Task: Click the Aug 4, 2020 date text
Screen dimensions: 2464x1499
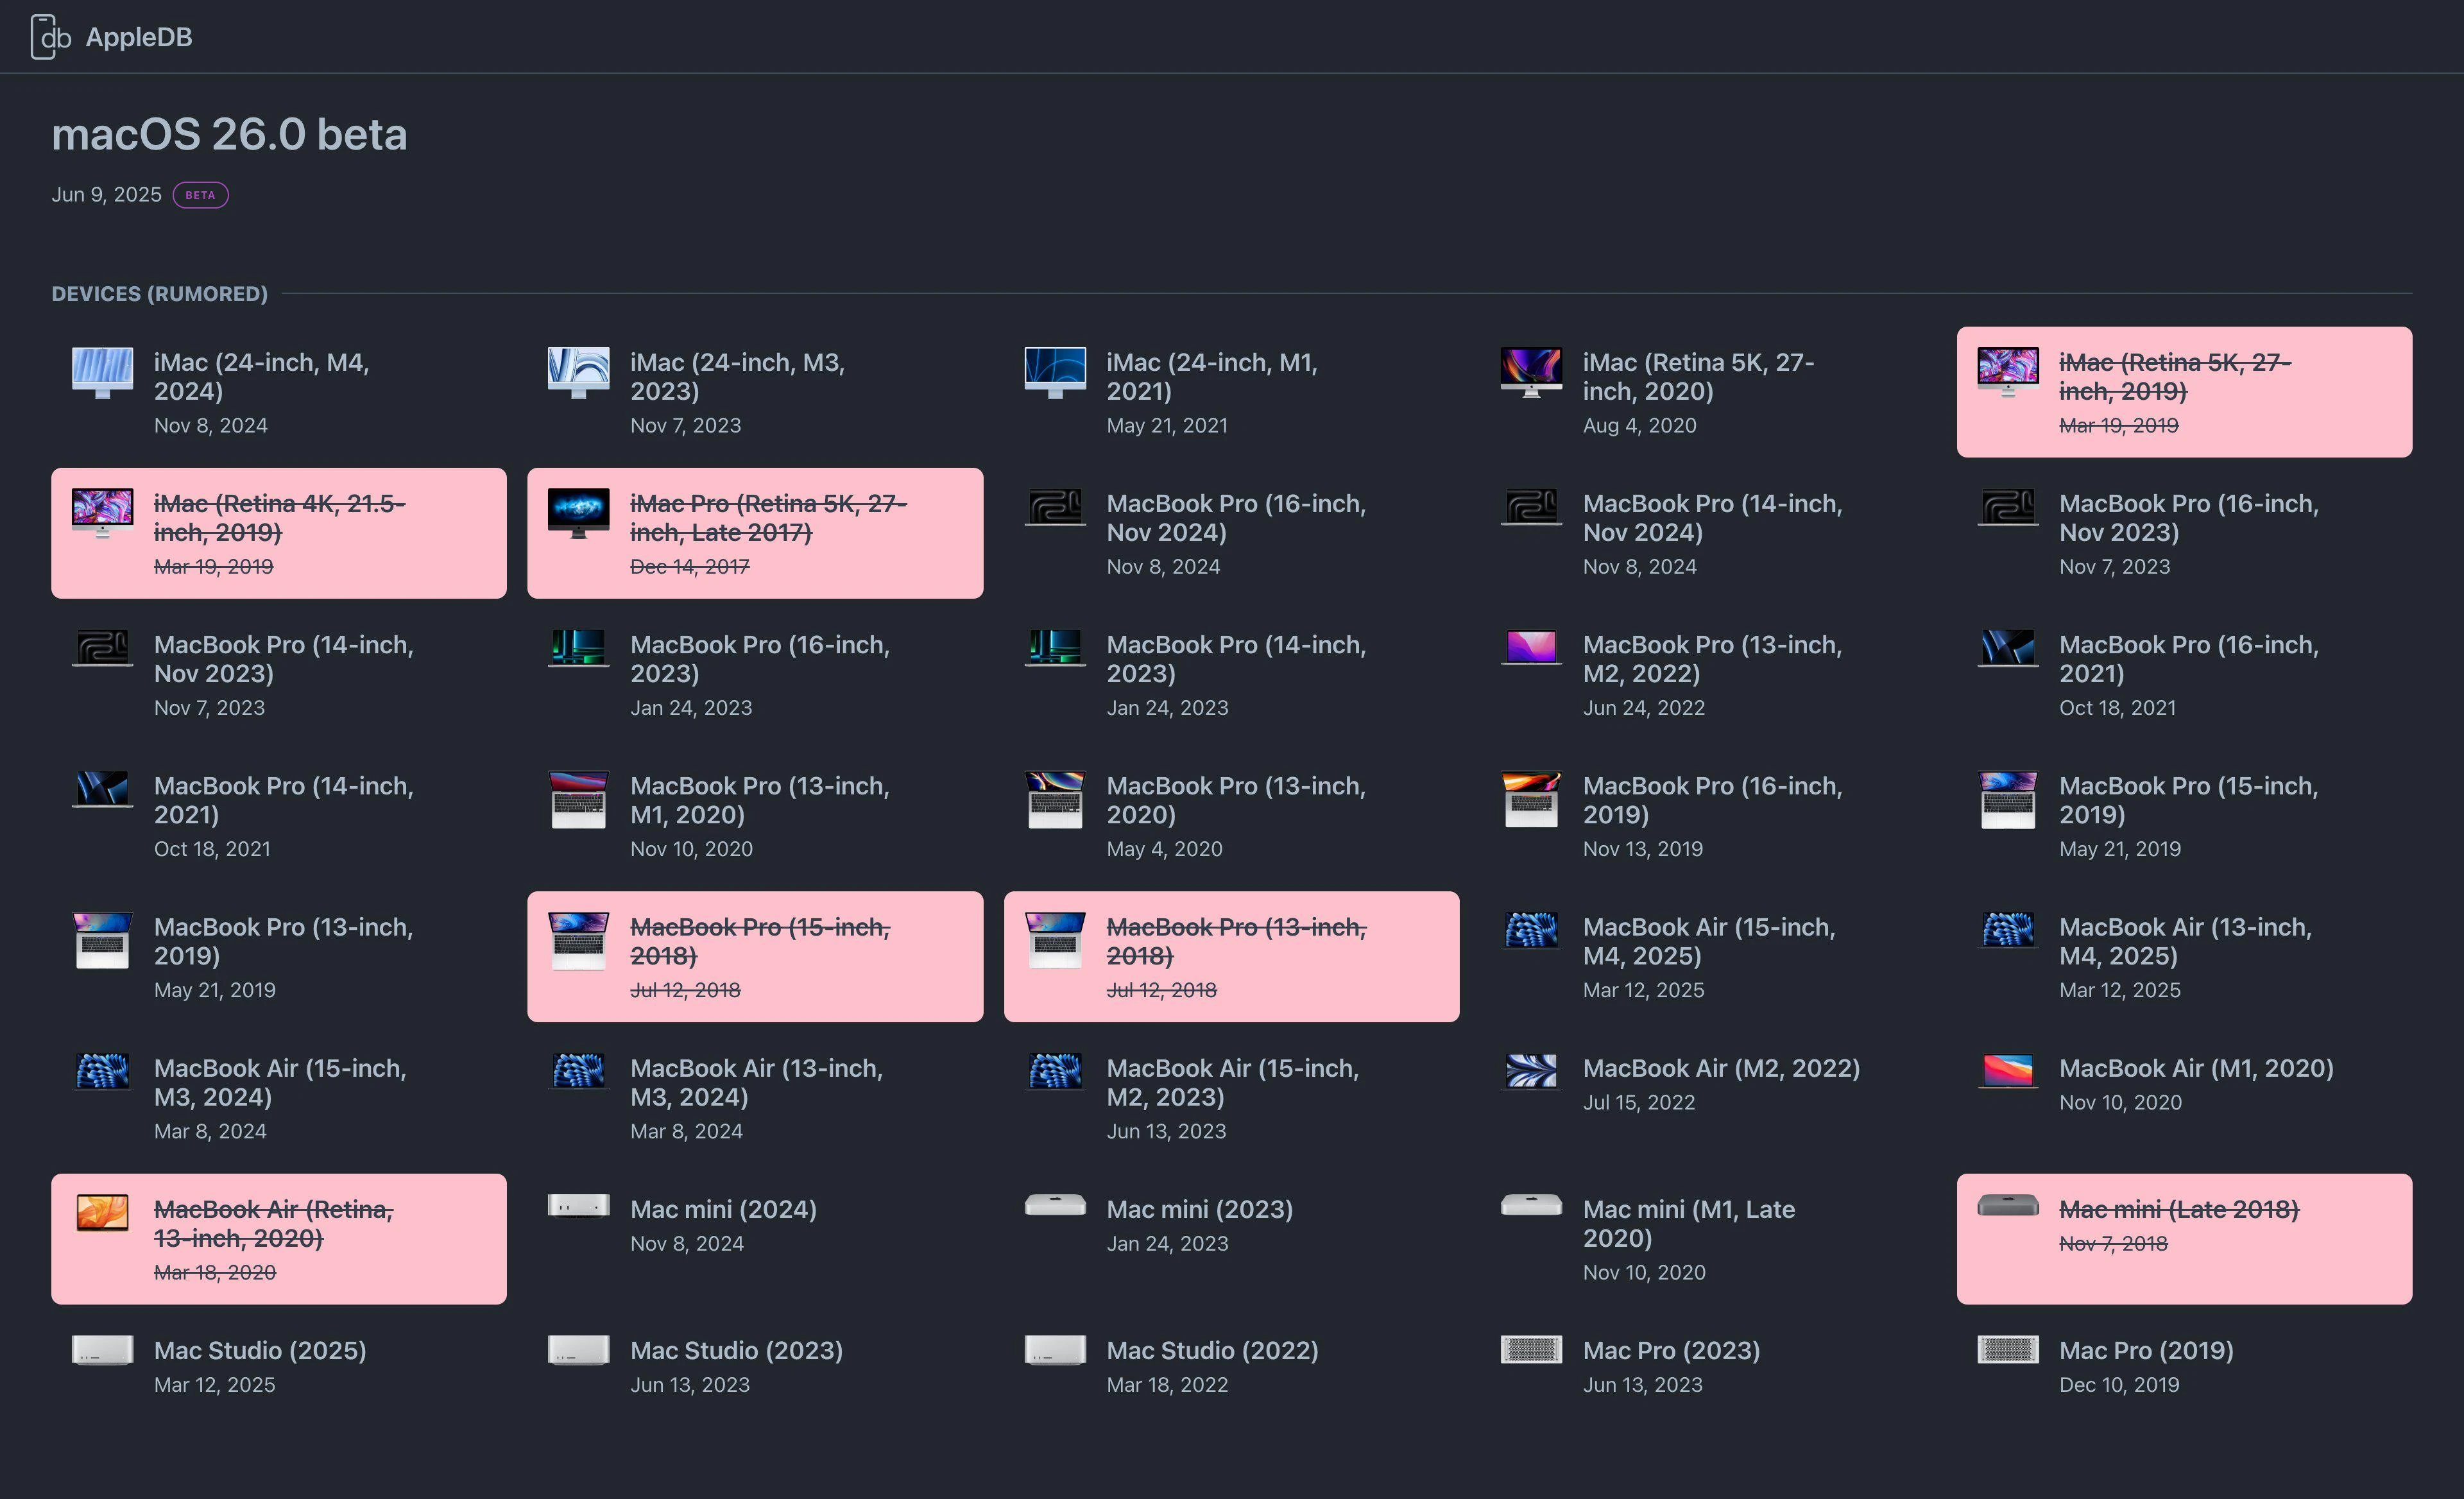Action: click(1640, 426)
